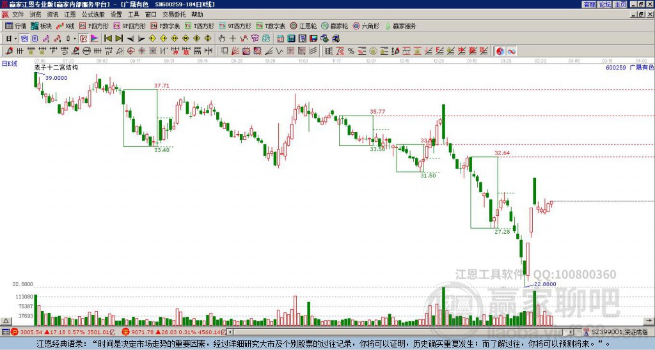The image size is (655, 350).
Task: Open the 9P四方形 tool
Action: pos(130,26)
